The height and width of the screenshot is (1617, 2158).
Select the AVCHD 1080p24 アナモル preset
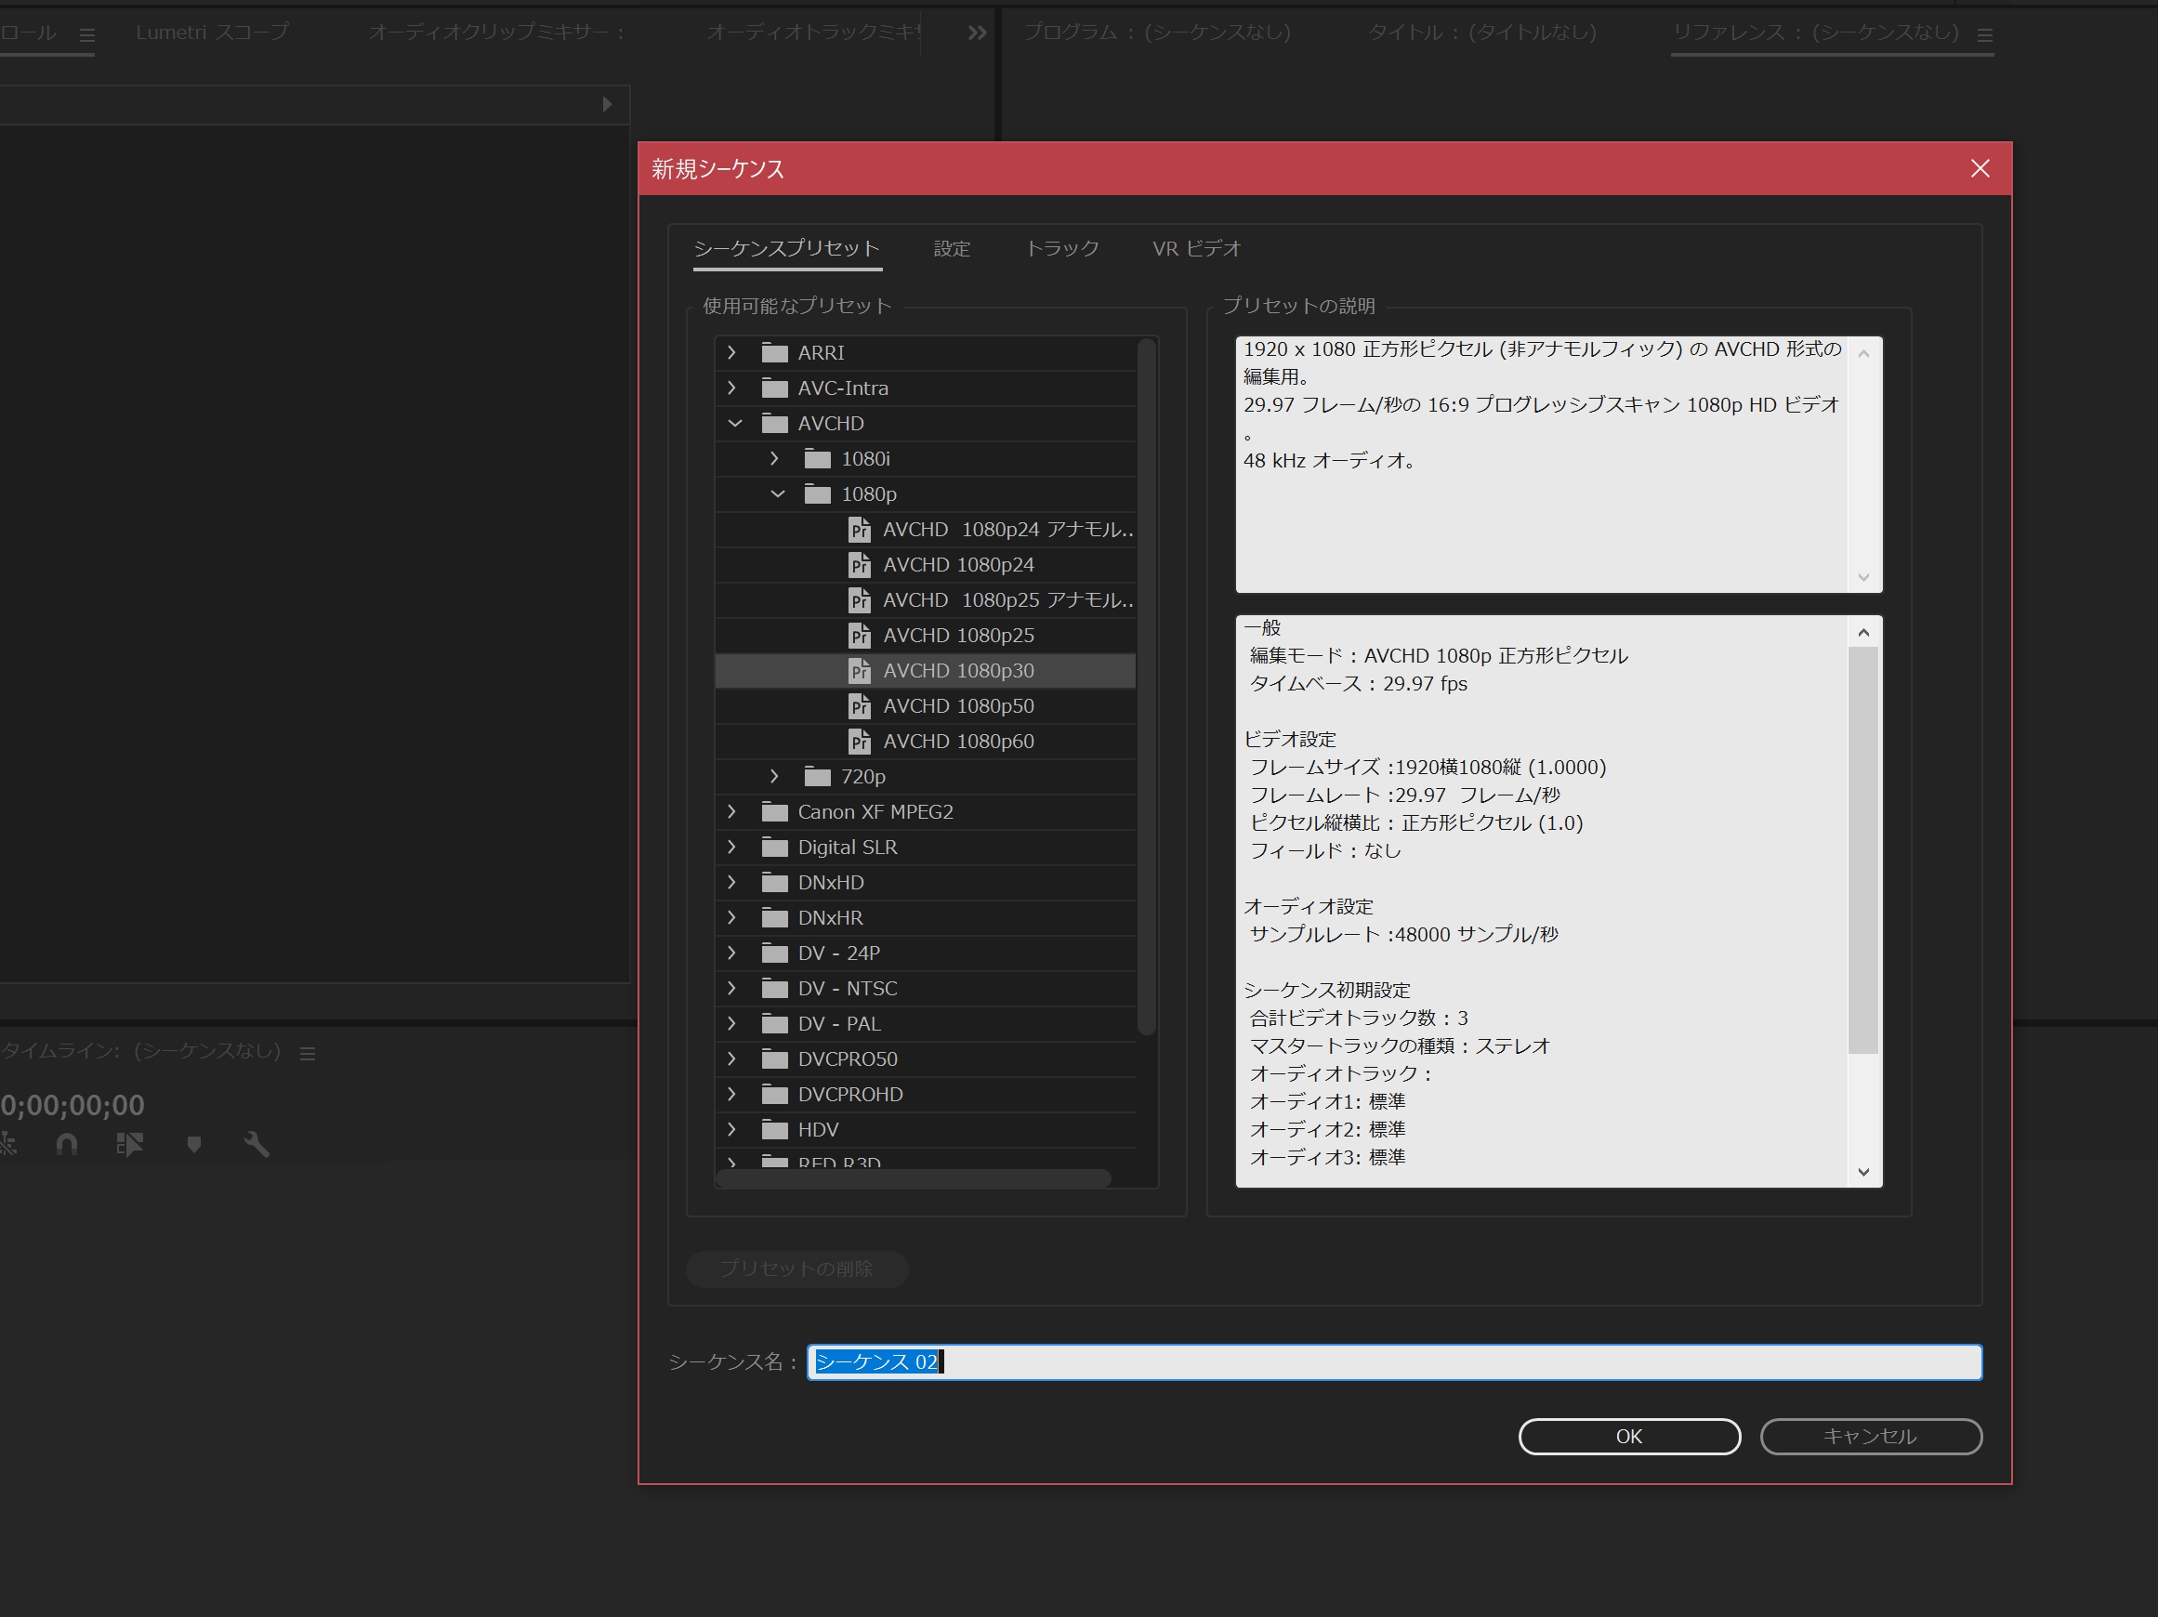pos(925,530)
